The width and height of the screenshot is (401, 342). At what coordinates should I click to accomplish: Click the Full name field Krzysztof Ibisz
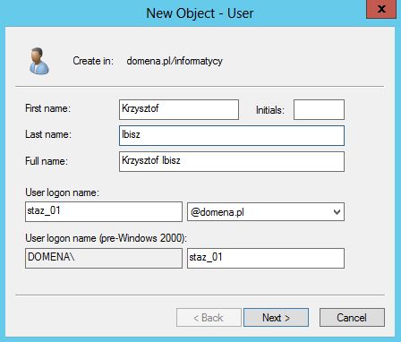[232, 161]
